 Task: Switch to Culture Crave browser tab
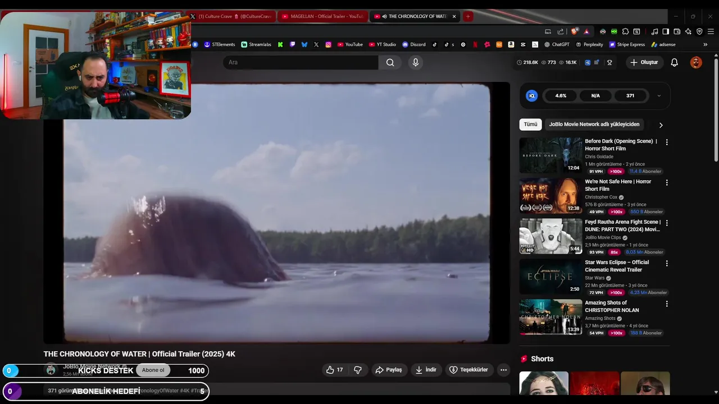[x=230, y=16]
